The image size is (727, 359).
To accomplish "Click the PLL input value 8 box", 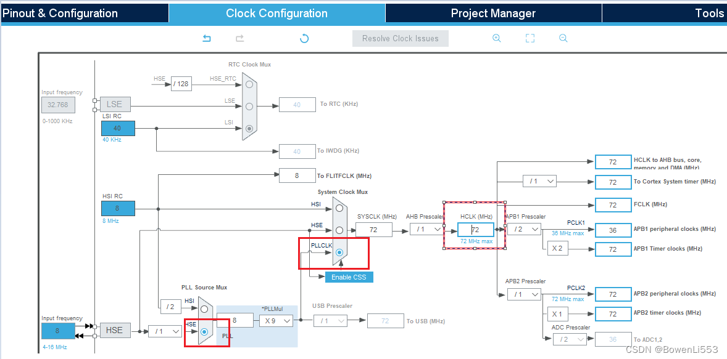I will tap(235, 320).
